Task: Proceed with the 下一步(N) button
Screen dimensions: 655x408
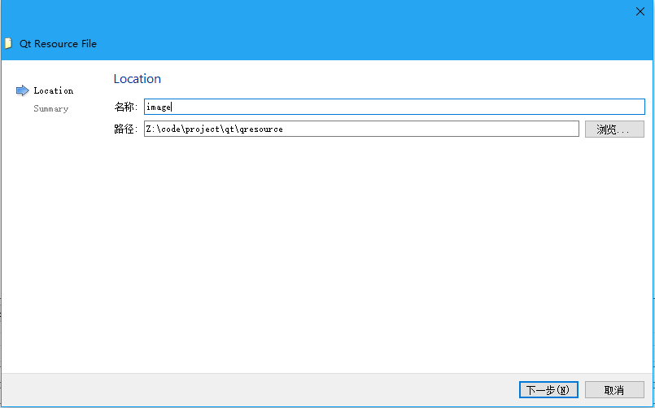Action: click(x=548, y=389)
